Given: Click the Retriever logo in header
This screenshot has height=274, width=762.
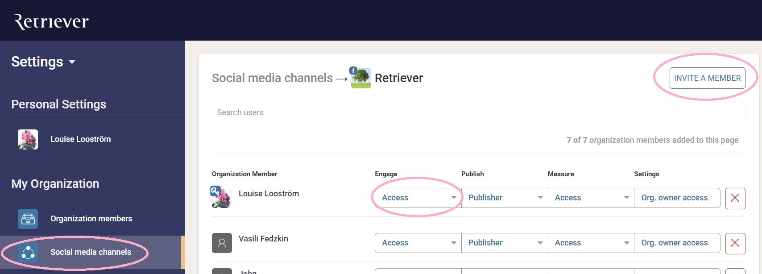Looking at the screenshot, I should point(51,21).
